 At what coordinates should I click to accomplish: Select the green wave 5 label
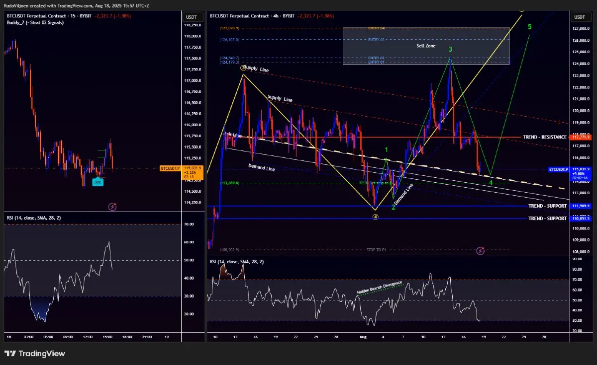530,27
